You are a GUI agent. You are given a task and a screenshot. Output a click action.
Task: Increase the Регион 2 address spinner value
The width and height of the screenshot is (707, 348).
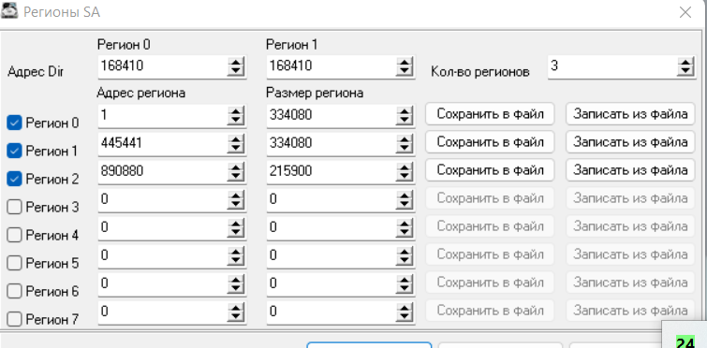point(235,167)
